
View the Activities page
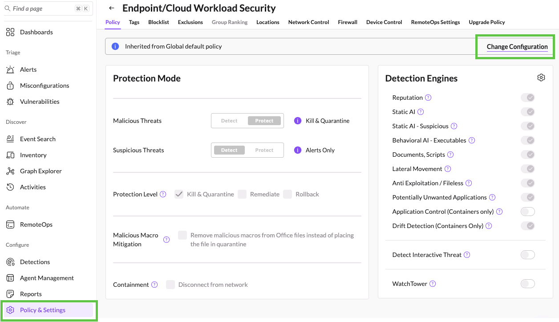[x=33, y=187]
